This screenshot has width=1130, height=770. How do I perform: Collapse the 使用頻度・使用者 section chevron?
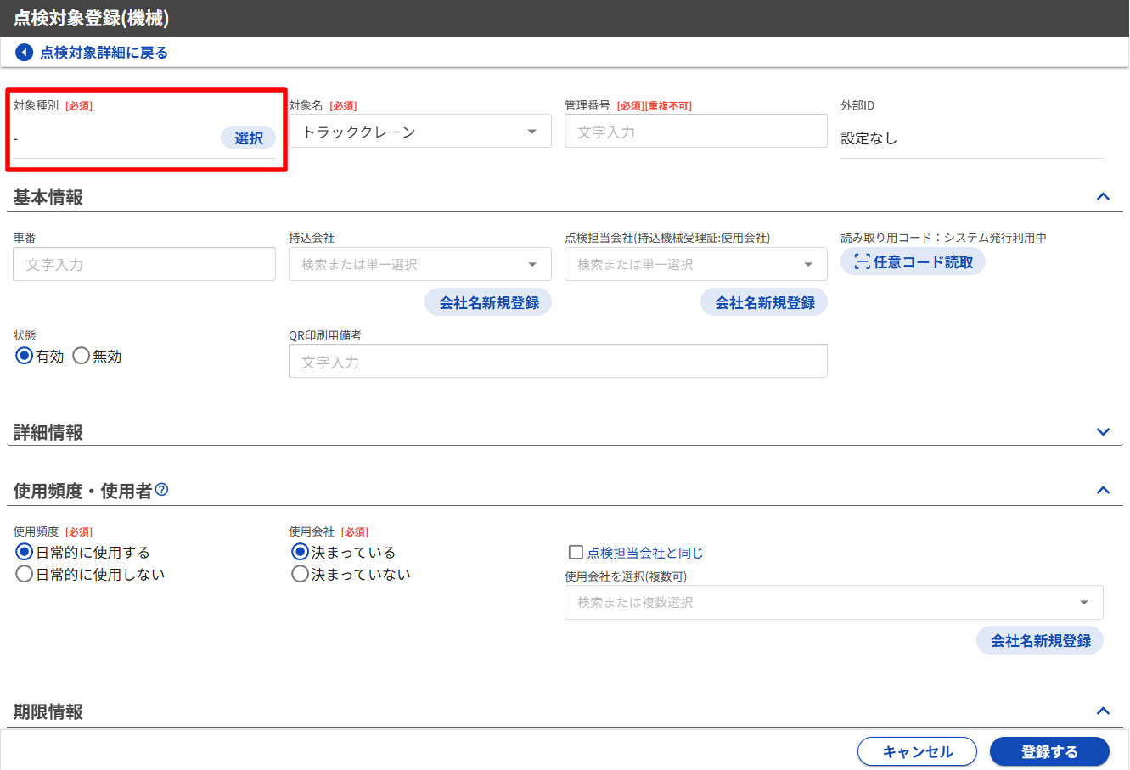coord(1103,490)
